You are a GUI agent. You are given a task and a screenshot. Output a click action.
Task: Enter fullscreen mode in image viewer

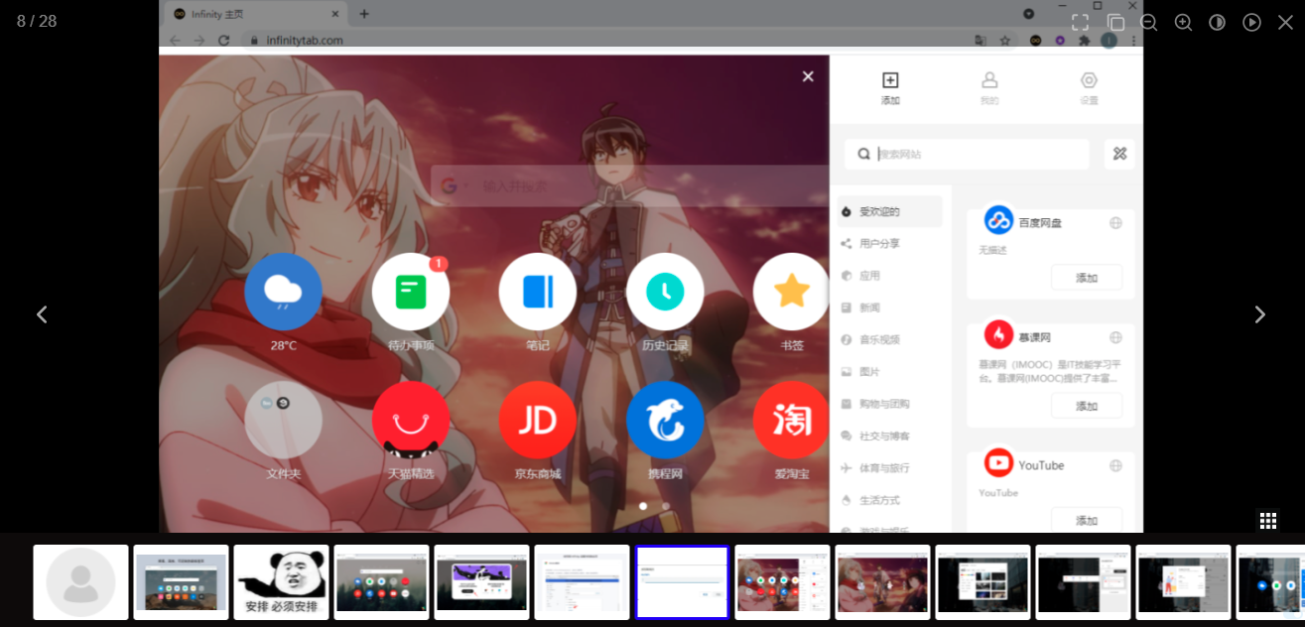click(1080, 22)
